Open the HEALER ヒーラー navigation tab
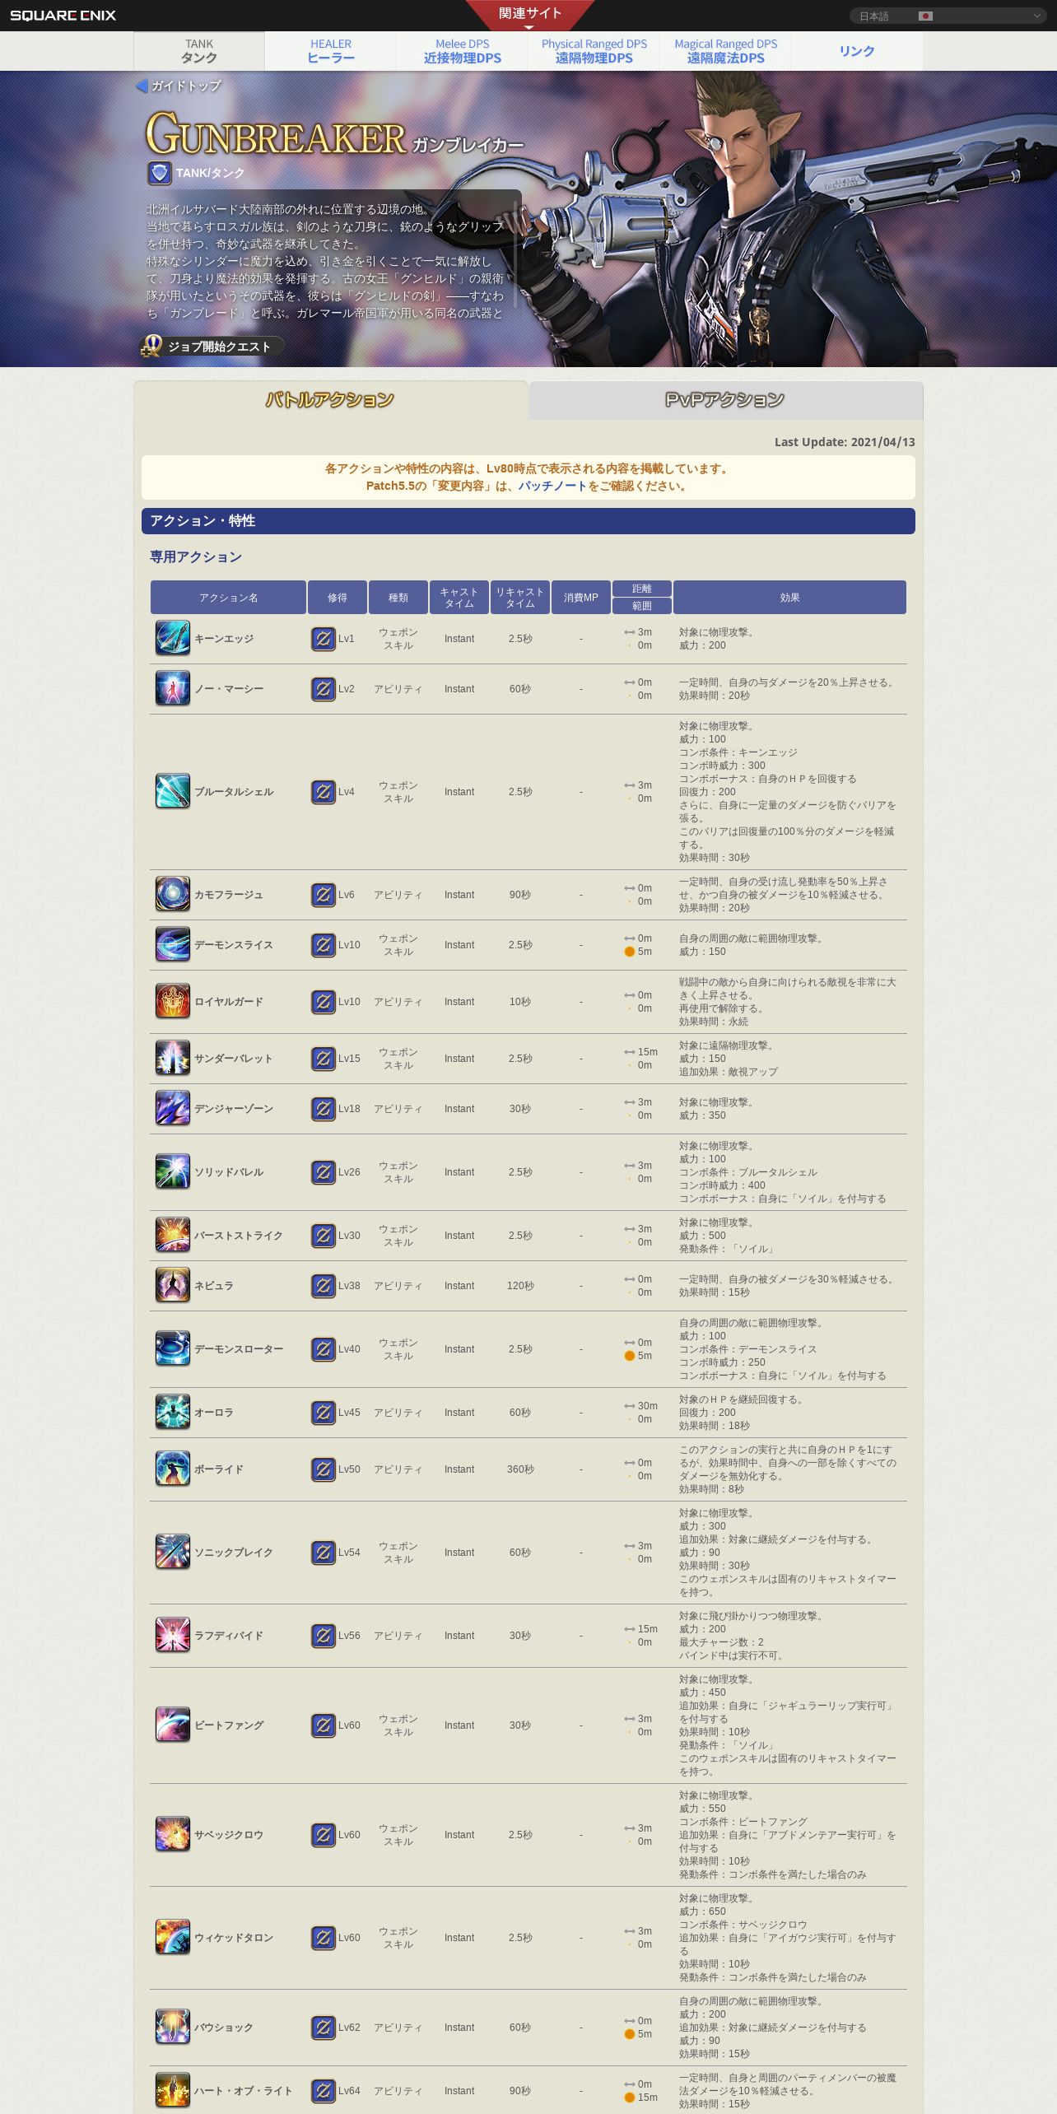1057x2114 pixels. coord(331,51)
